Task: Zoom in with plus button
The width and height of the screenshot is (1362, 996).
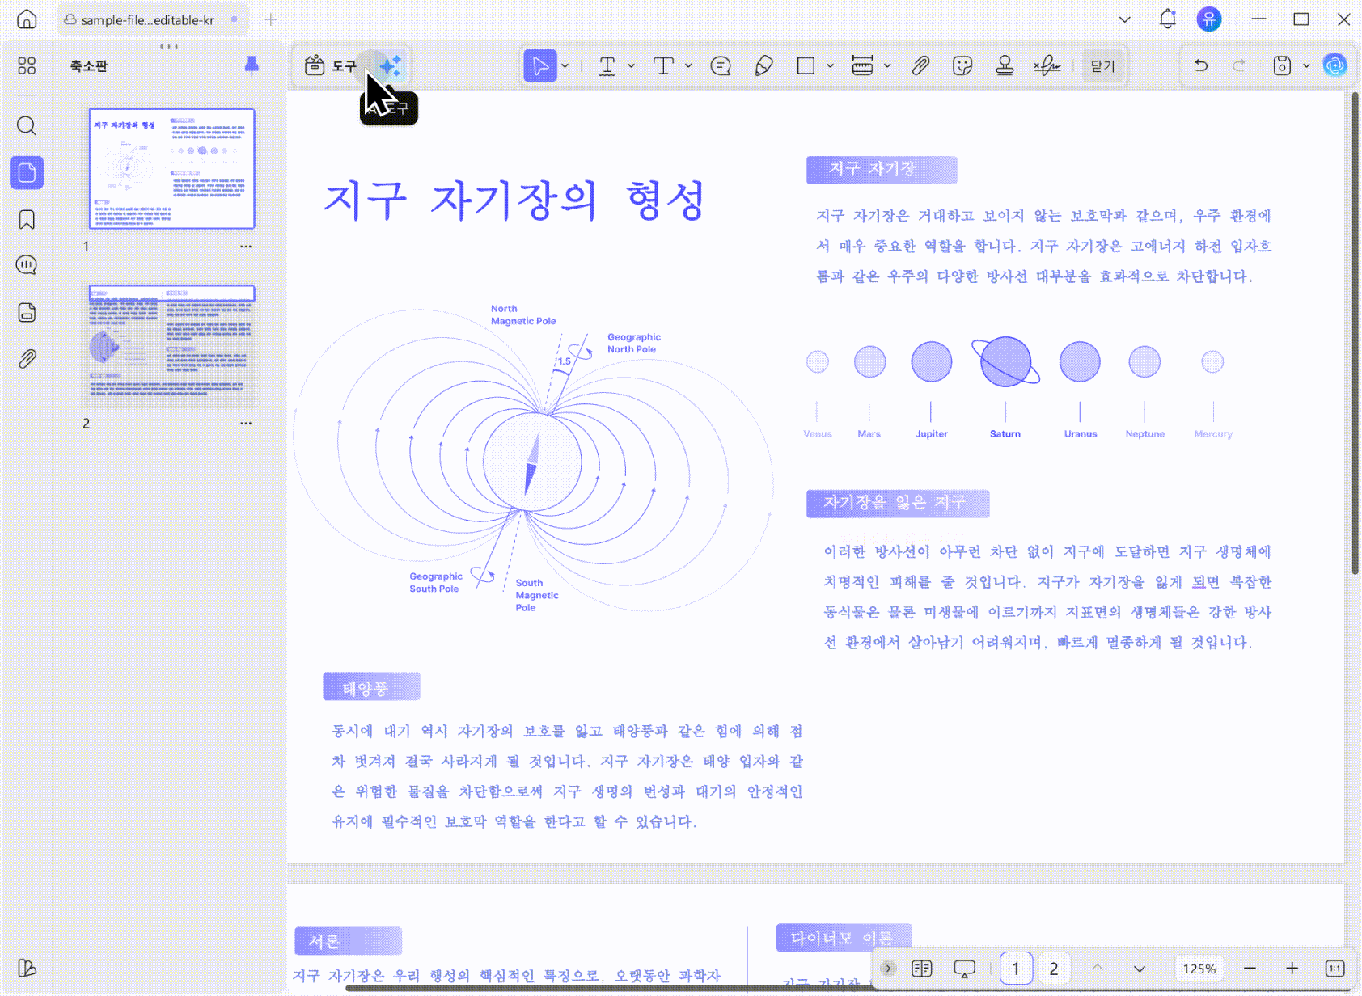Action: coord(1292,969)
